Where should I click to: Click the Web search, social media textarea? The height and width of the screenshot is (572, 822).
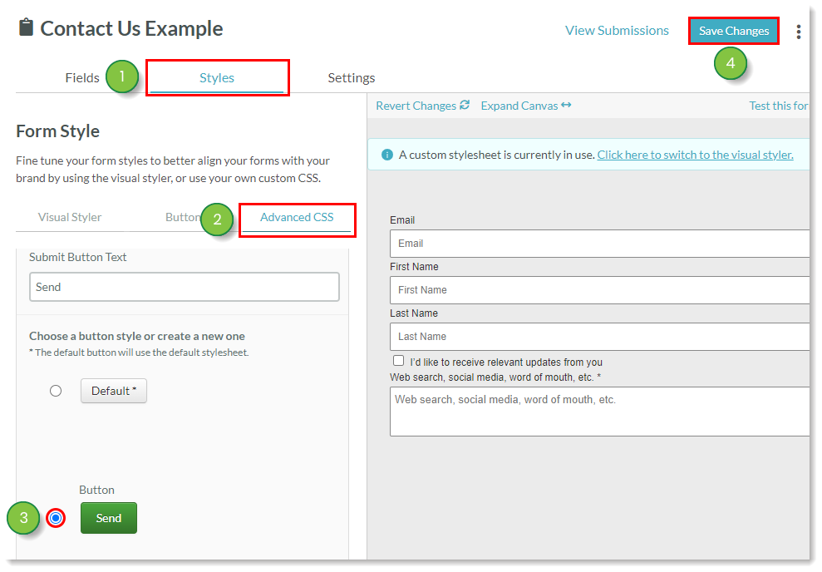[x=600, y=412]
